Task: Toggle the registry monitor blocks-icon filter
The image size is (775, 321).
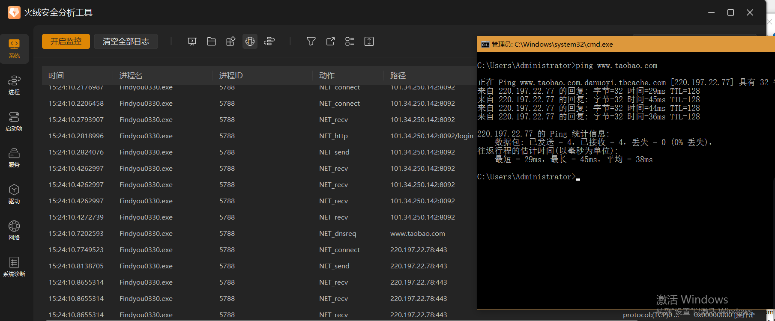Action: coord(230,42)
